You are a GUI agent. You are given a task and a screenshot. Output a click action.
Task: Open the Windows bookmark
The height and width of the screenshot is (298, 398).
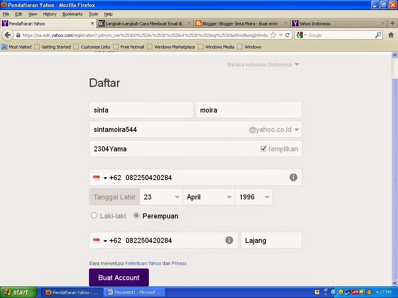249,47
